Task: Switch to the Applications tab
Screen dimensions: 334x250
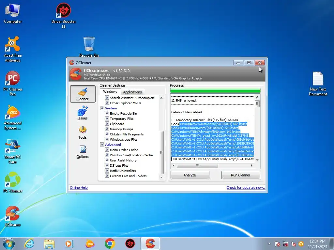Action: [x=132, y=92]
